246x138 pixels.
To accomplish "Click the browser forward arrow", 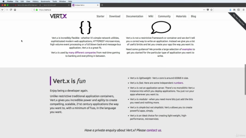I will 7,10.
